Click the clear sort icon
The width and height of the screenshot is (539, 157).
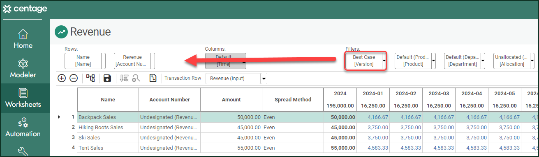point(124,78)
